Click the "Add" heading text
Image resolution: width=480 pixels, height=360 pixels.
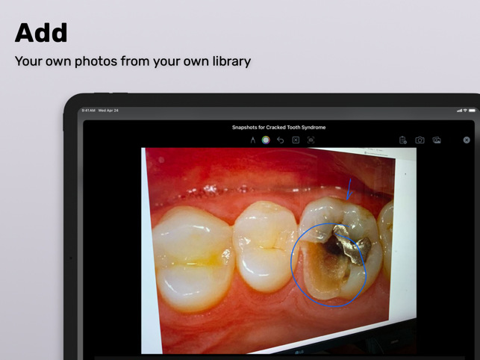41,33
